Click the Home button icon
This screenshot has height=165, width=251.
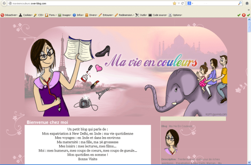point(248,4)
